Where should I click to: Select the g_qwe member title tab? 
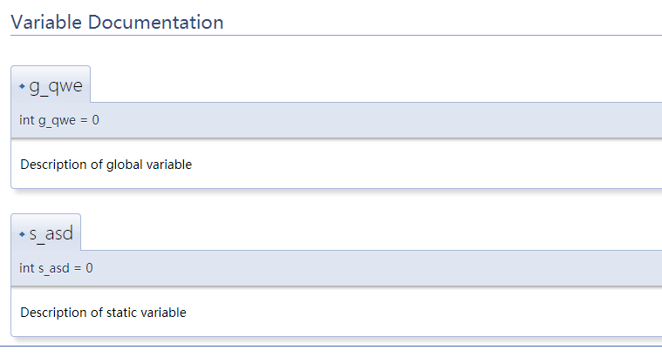tap(51, 84)
